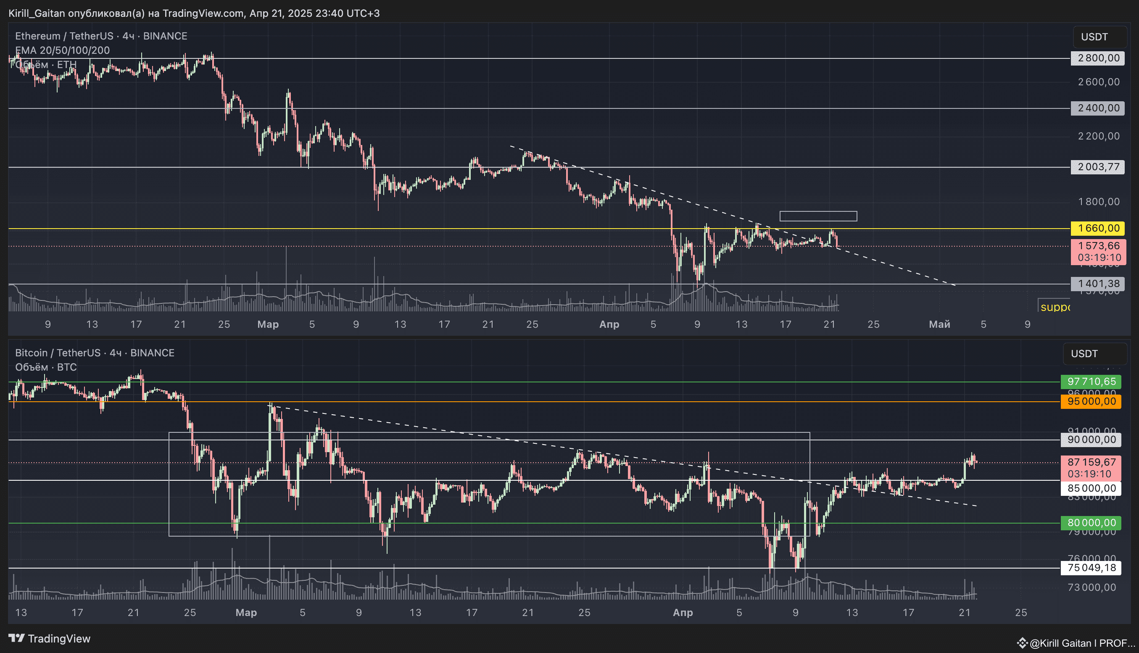The height and width of the screenshot is (653, 1139).
Task: Select the EMA 20/50/100/200 indicator label
Action: tap(62, 50)
